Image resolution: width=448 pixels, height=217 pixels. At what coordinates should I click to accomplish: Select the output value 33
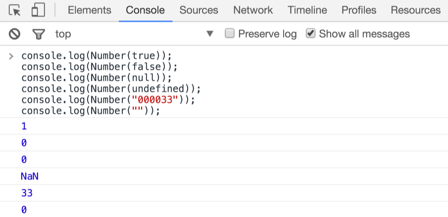tap(27, 193)
